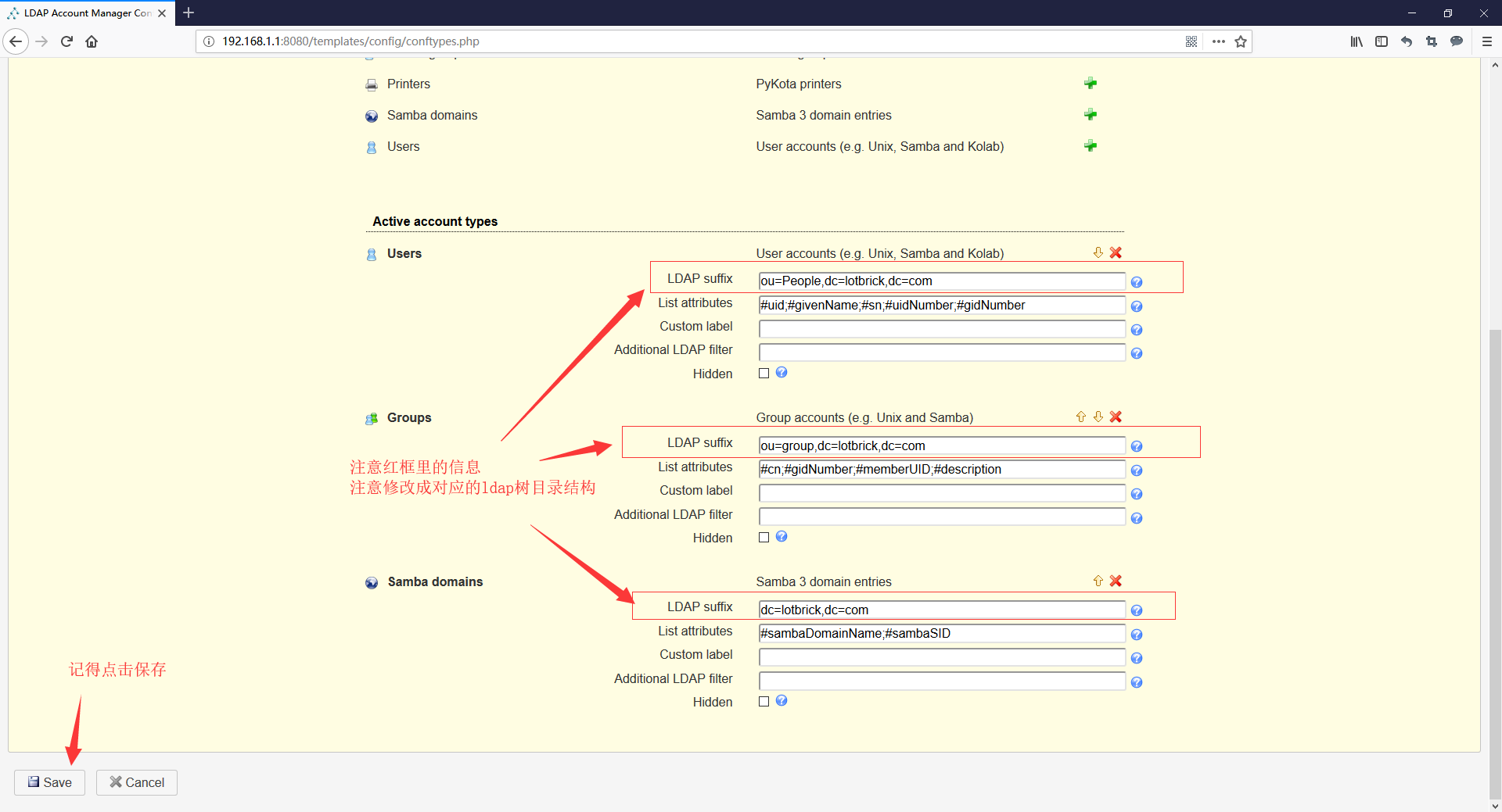
Task: Open help for Groups LDAP suffix
Action: [x=1137, y=446]
